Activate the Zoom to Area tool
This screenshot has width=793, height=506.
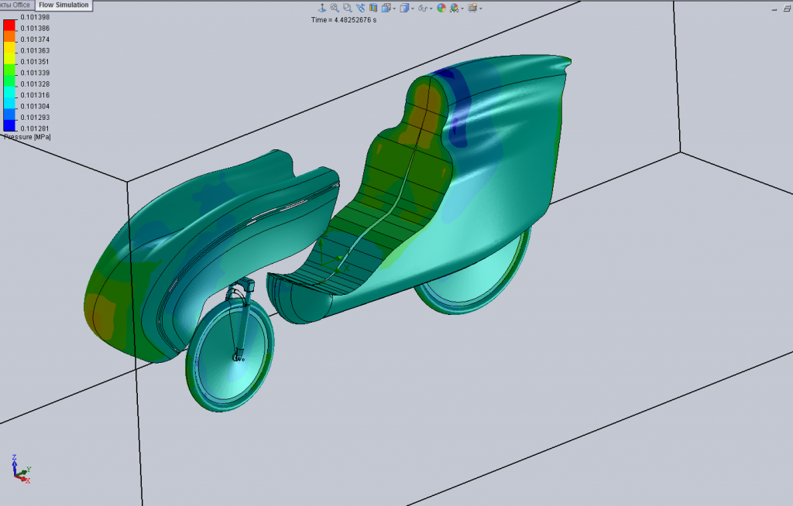click(348, 8)
